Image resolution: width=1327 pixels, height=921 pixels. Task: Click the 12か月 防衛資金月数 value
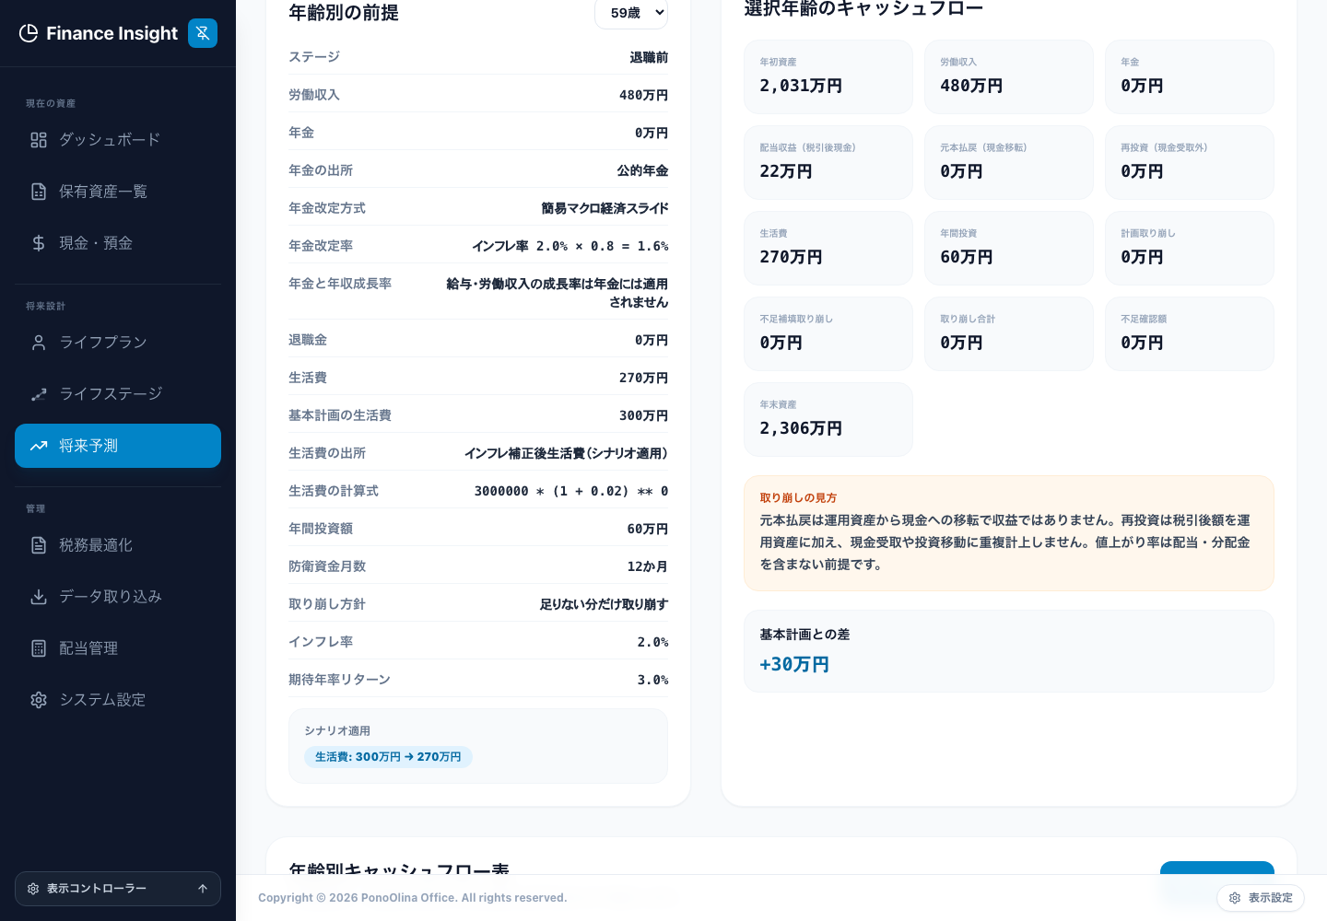click(x=648, y=566)
